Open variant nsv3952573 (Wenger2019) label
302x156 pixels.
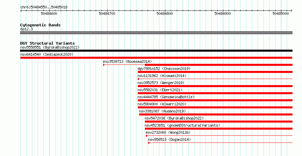tap(161, 83)
